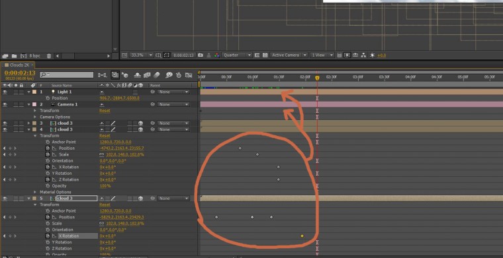The width and height of the screenshot is (503, 258).
Task: Open the 33.3% magnification dropdown
Action: (142, 55)
